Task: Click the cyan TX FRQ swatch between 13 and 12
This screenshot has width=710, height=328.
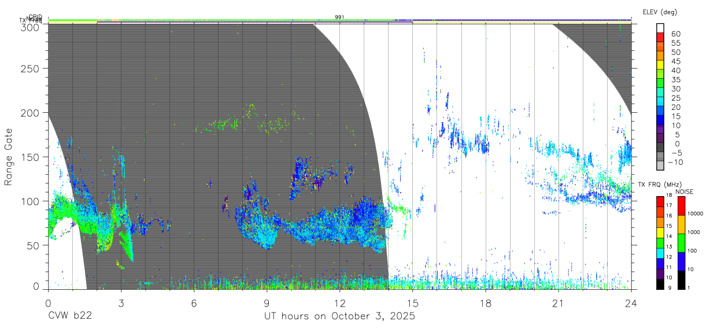Action: point(660,253)
